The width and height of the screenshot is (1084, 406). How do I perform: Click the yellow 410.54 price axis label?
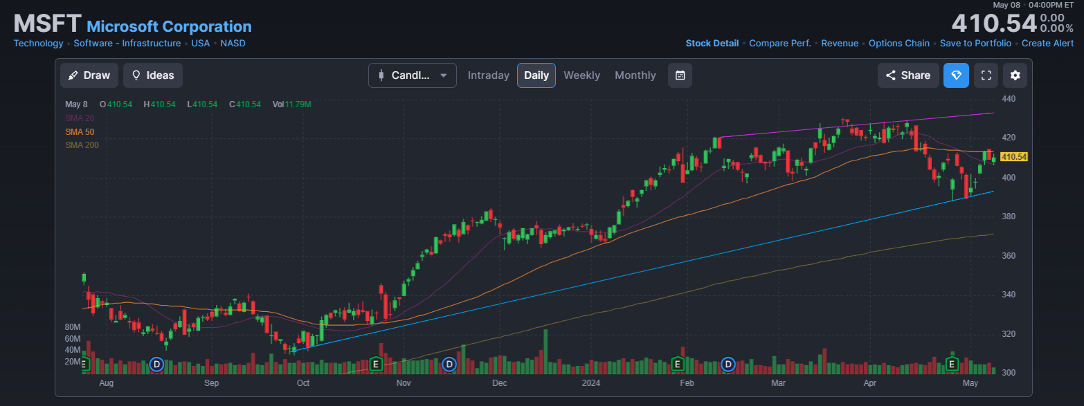coord(1014,157)
